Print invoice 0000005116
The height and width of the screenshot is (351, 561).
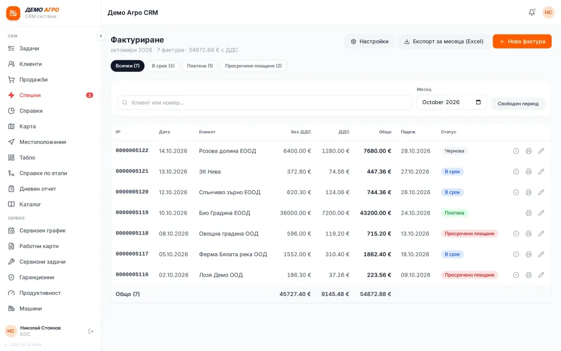(528, 275)
